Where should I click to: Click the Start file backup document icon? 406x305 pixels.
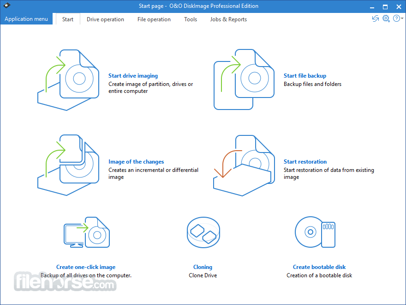coord(244,79)
